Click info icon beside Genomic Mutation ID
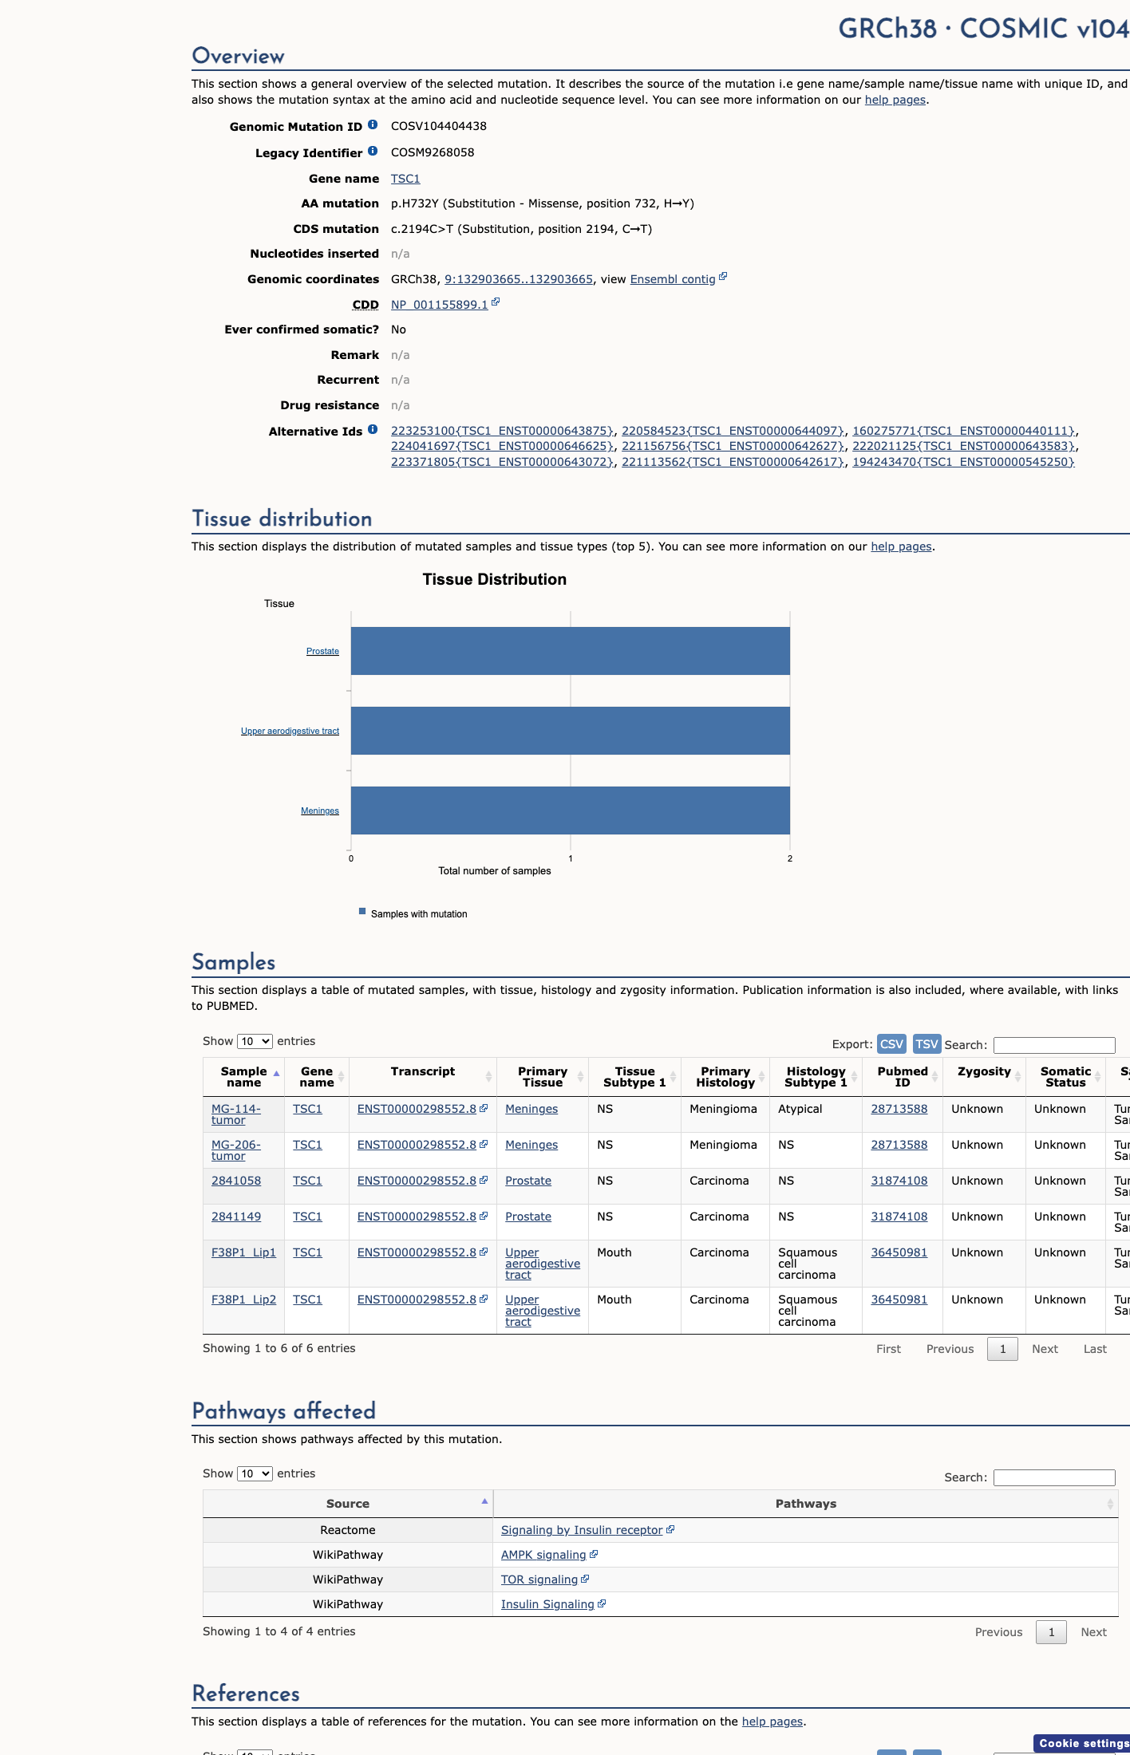The image size is (1130, 1755). point(373,125)
